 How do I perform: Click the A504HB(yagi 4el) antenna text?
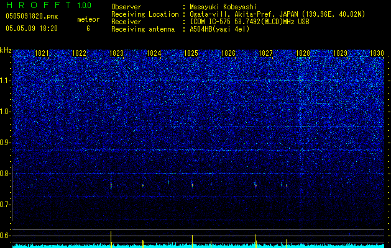219,29
